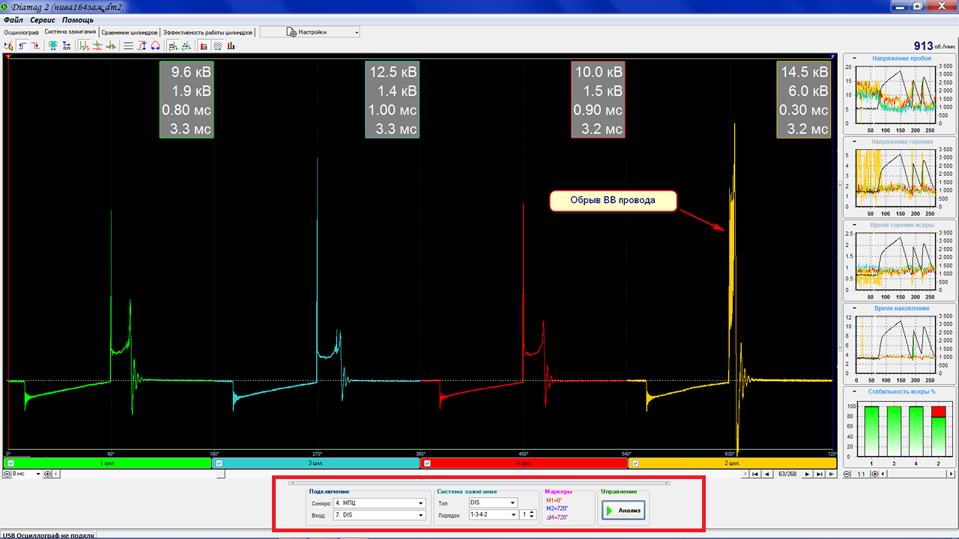
Task: Click the green and blue histogram icon
Action: pyautogui.click(x=231, y=46)
